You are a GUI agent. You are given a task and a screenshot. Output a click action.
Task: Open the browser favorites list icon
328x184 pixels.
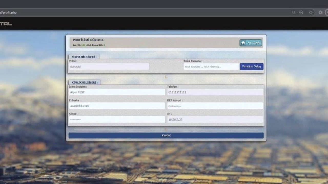[x=320, y=13]
